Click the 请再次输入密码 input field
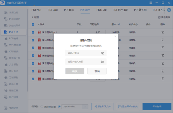 click(x=86, y=62)
